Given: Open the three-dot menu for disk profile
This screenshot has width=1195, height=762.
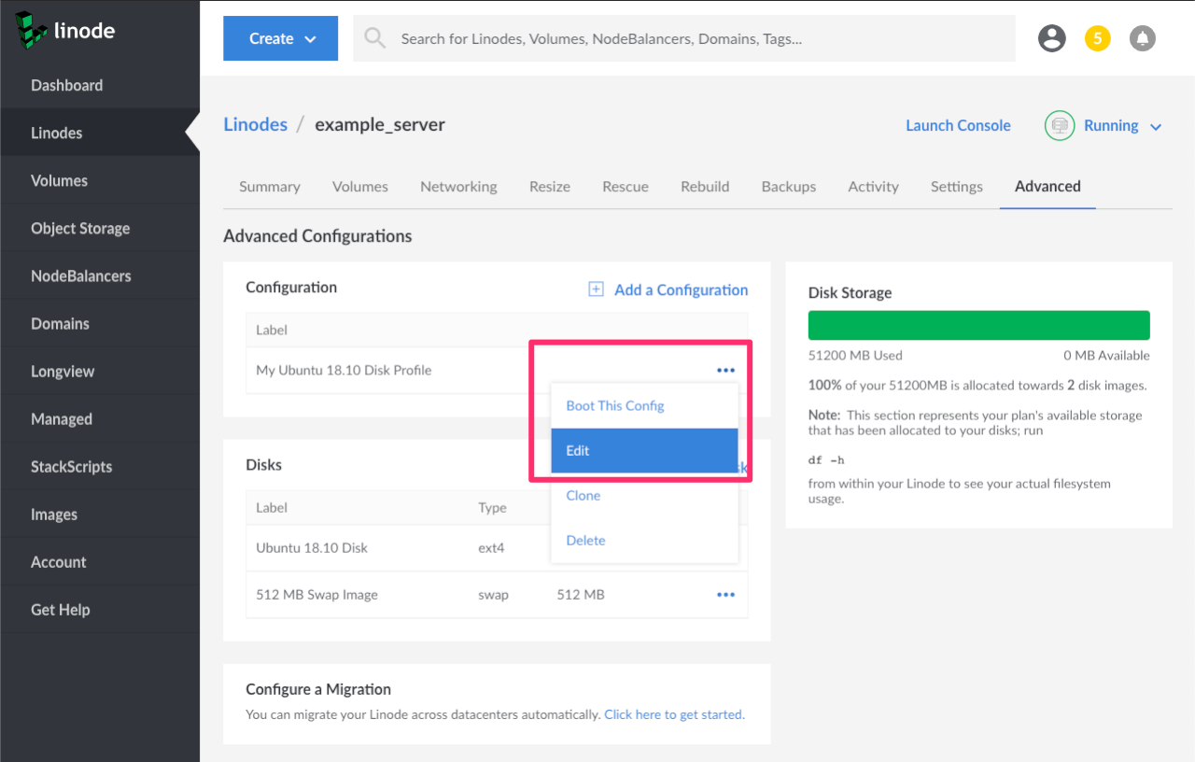Looking at the screenshot, I should click(x=725, y=371).
